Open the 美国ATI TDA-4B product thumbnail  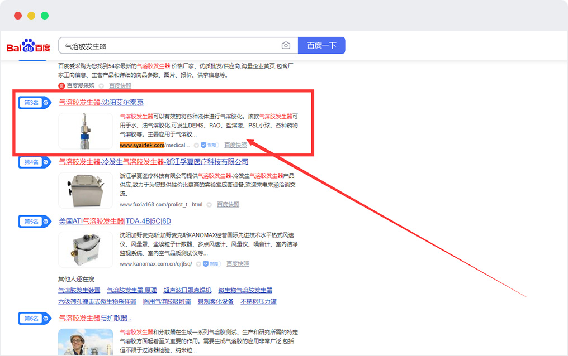tap(86, 250)
